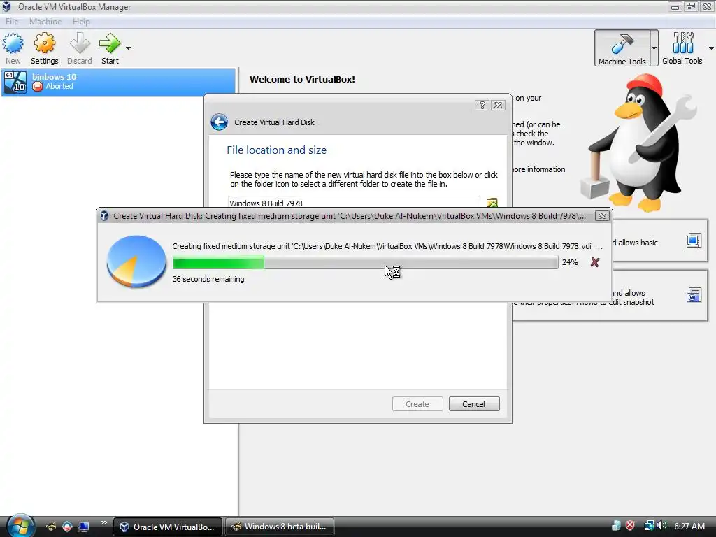716x537 pixels.
Task: Switch to Windows 8 beta build taskbar button
Action: [x=280, y=527]
